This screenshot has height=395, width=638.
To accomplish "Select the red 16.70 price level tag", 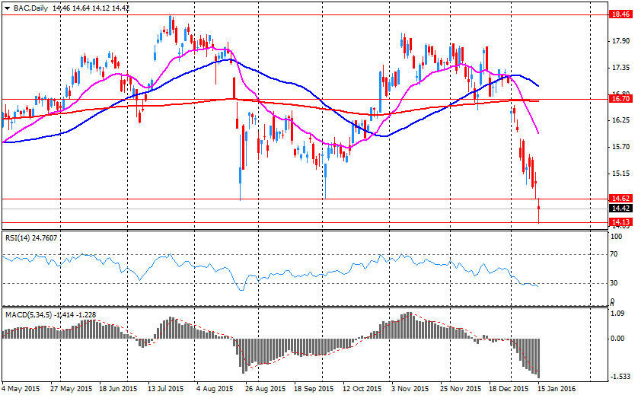I will coord(619,99).
